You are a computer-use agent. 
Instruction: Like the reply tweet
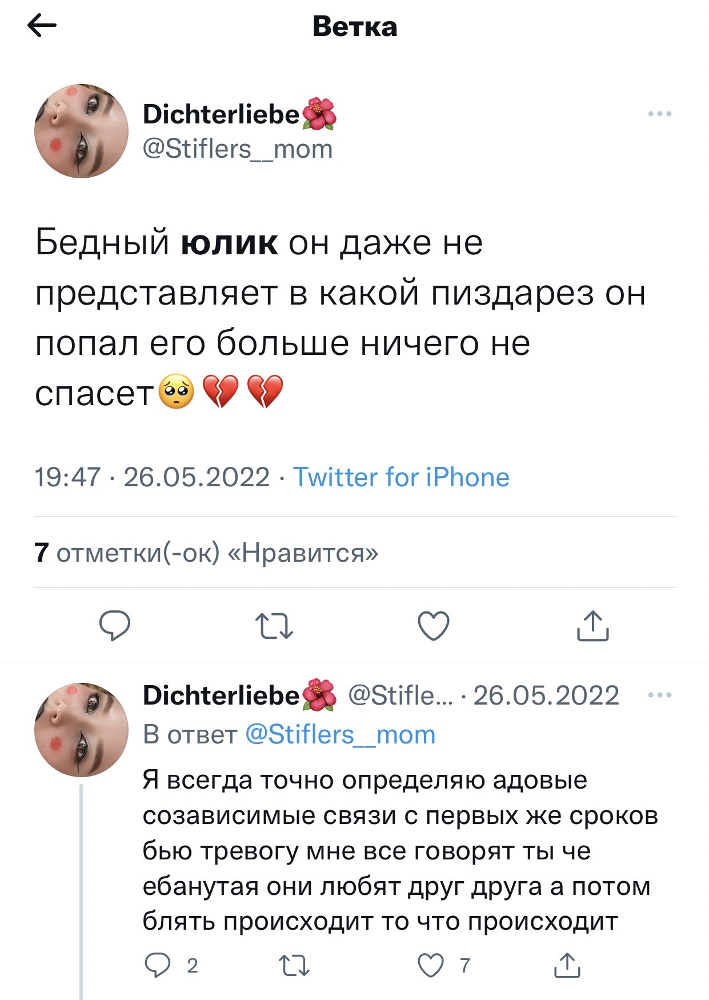[431, 965]
